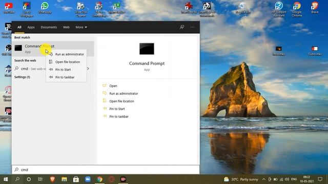The image size is (328, 184).
Task: Show hidden system tray icons
Action: 264,179
